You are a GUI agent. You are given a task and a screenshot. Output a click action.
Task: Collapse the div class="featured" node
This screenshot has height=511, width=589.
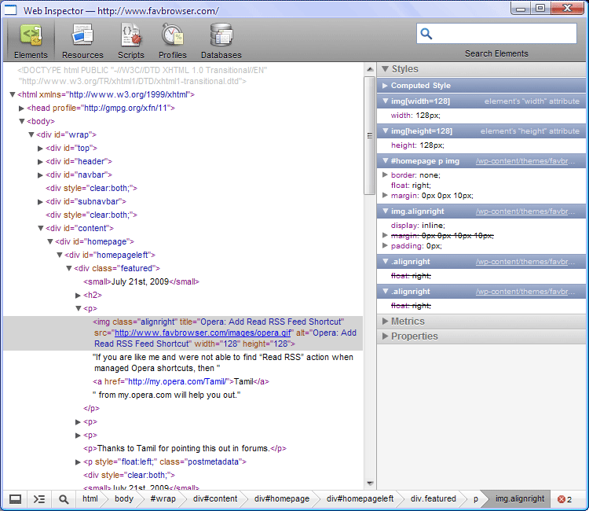click(x=69, y=268)
